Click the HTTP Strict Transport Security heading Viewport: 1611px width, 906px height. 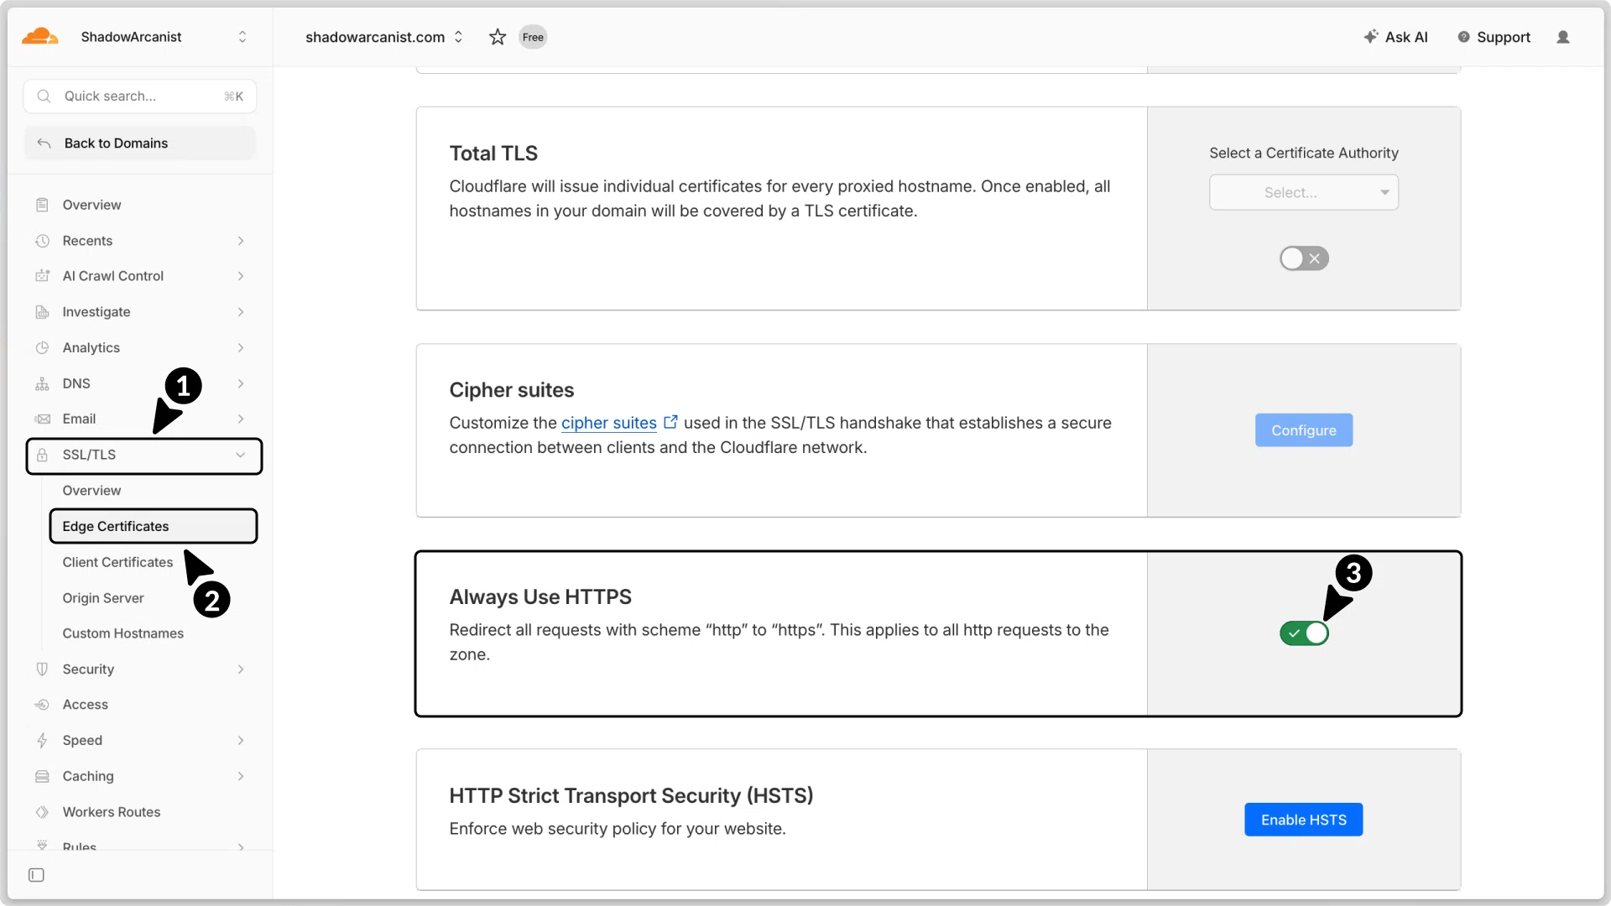[631, 795]
